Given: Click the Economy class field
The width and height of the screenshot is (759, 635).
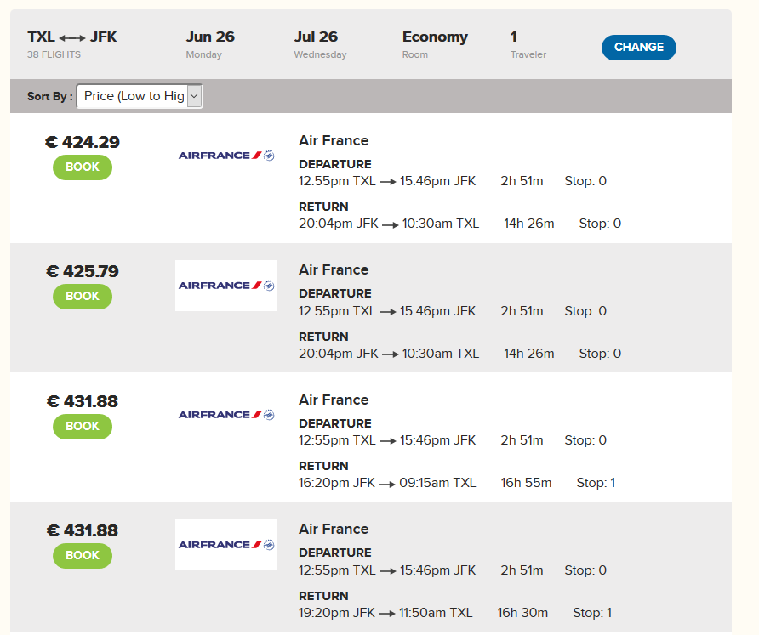Looking at the screenshot, I should [x=435, y=44].
